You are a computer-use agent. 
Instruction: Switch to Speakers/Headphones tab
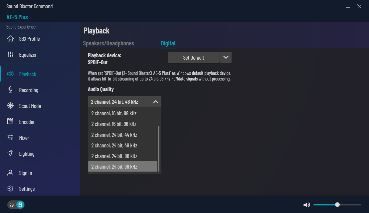(x=108, y=43)
